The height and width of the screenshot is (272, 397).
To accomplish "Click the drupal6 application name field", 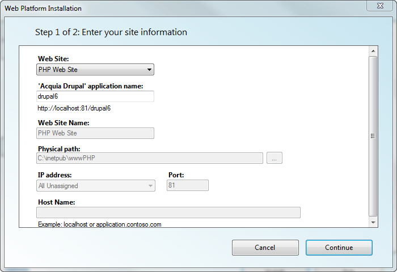I will click(x=95, y=96).
